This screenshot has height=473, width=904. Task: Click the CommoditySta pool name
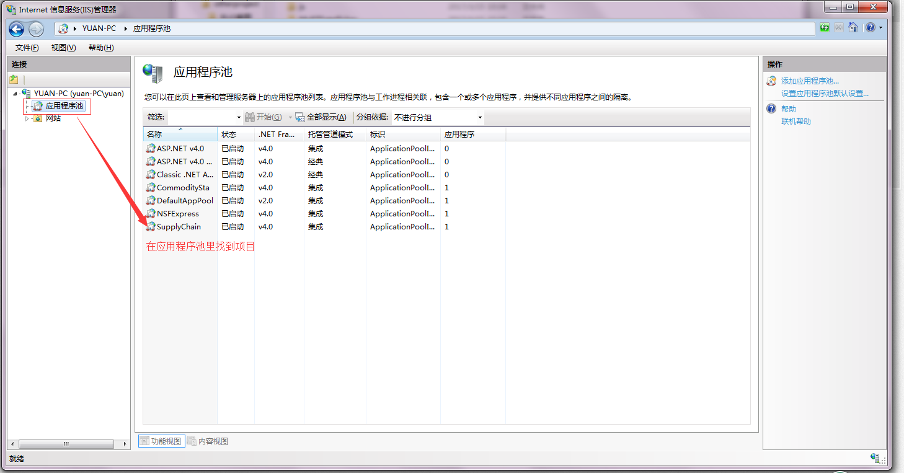[x=183, y=188]
